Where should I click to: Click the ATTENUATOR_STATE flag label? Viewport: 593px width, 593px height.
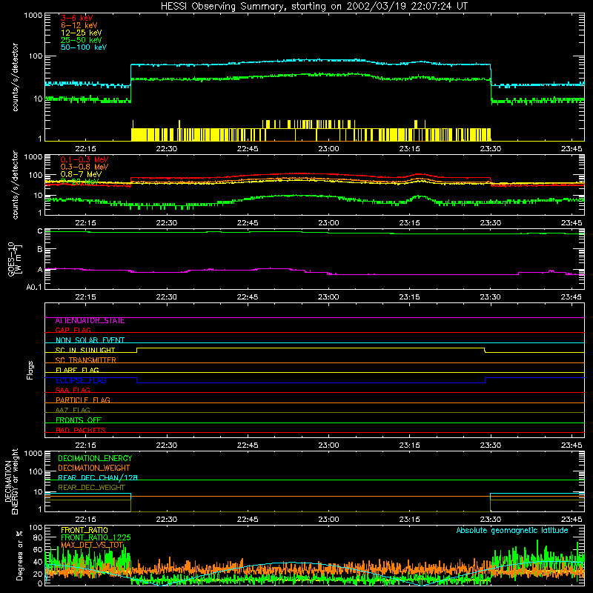point(90,321)
